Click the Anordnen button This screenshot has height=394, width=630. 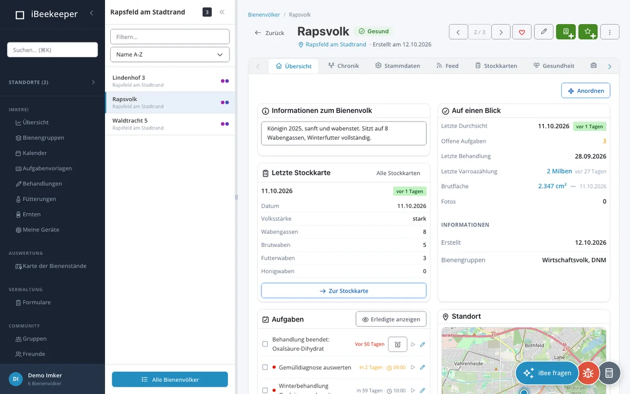(586, 90)
